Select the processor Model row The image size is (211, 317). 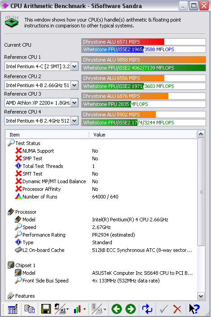101,220
